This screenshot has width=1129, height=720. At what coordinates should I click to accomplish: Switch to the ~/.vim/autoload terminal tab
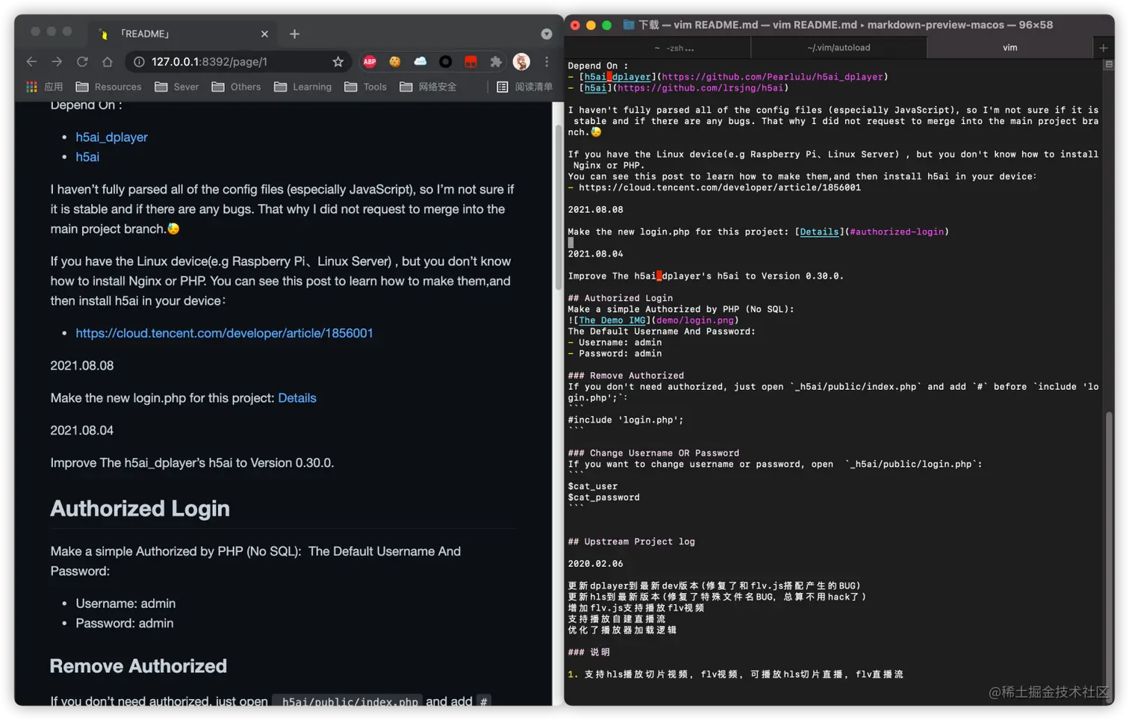[x=839, y=48]
